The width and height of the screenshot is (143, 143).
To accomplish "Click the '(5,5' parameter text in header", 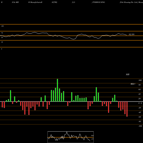I will [x=74, y=2].
